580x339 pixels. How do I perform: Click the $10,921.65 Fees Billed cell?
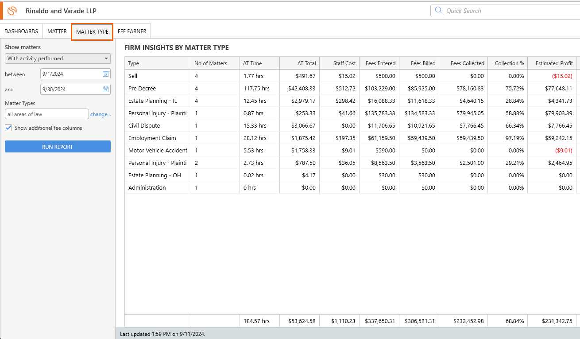(x=419, y=125)
